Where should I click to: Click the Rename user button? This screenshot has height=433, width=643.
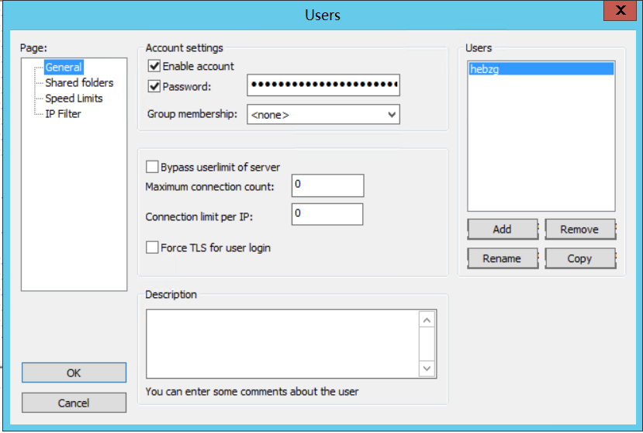pos(503,258)
